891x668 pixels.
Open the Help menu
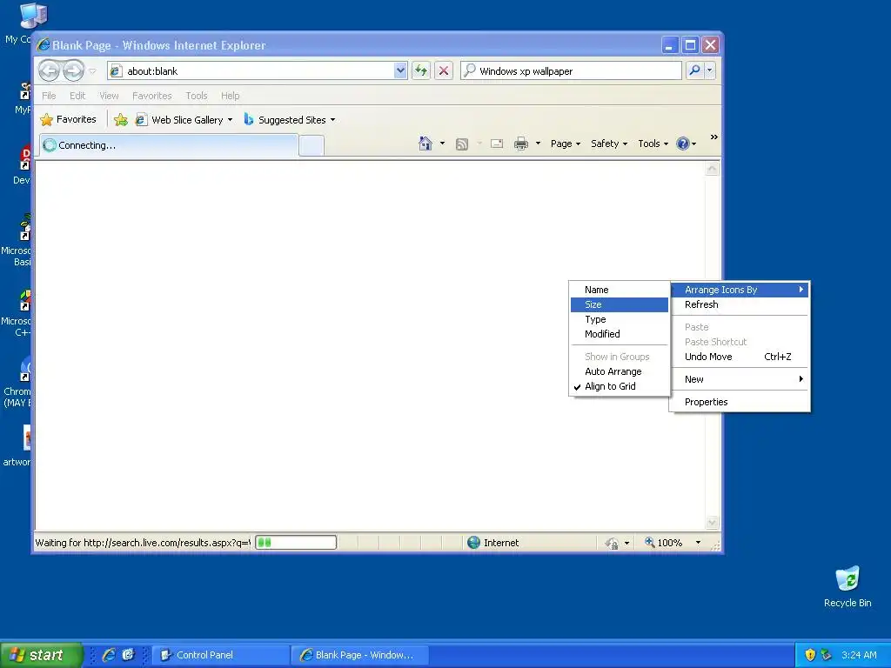(x=230, y=96)
